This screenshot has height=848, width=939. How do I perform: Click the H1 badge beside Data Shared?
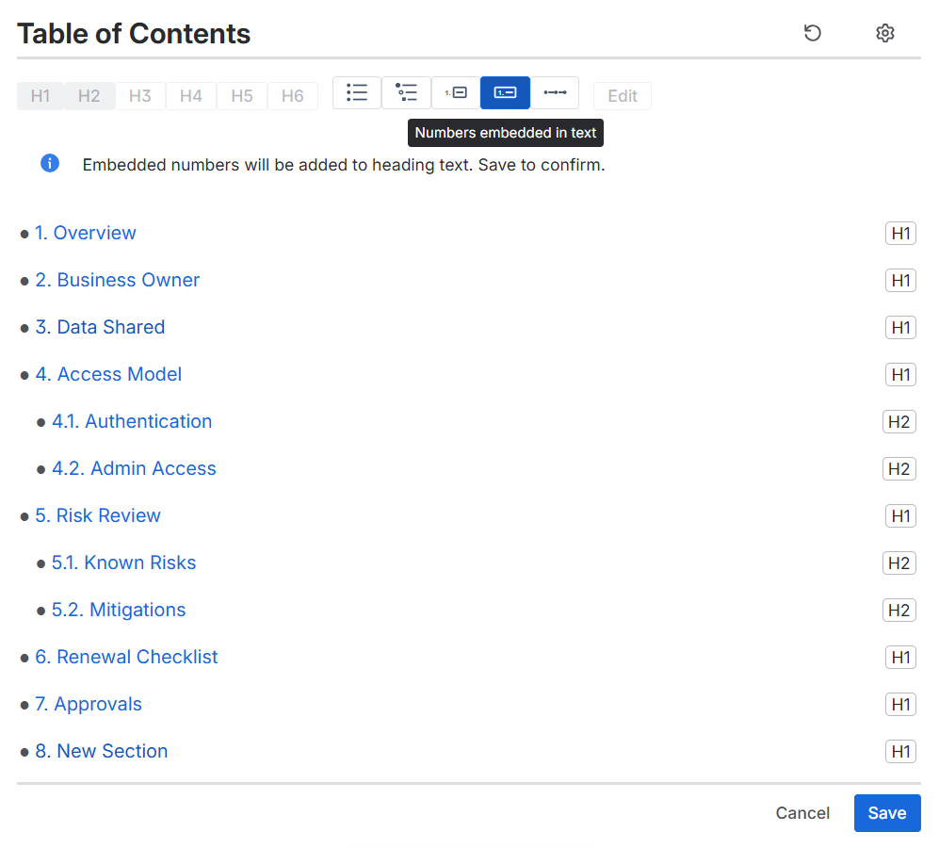coord(900,327)
